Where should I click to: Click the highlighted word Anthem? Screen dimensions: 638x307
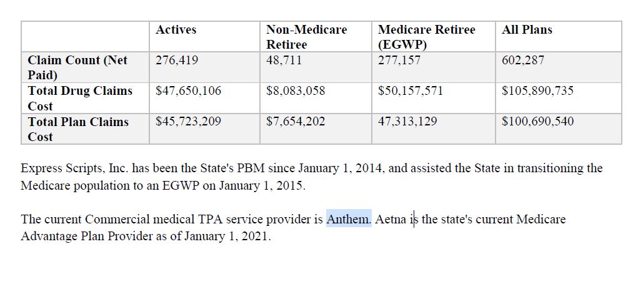coord(348,220)
